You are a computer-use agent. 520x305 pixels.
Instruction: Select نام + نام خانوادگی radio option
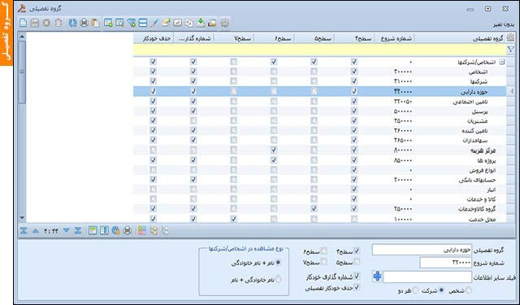tap(278, 263)
